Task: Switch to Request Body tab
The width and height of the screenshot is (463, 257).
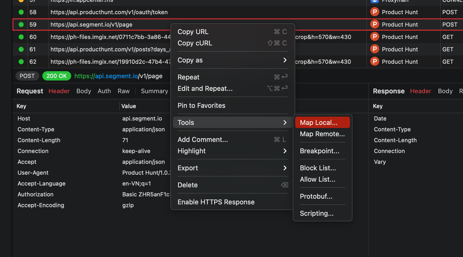Action: point(84,91)
